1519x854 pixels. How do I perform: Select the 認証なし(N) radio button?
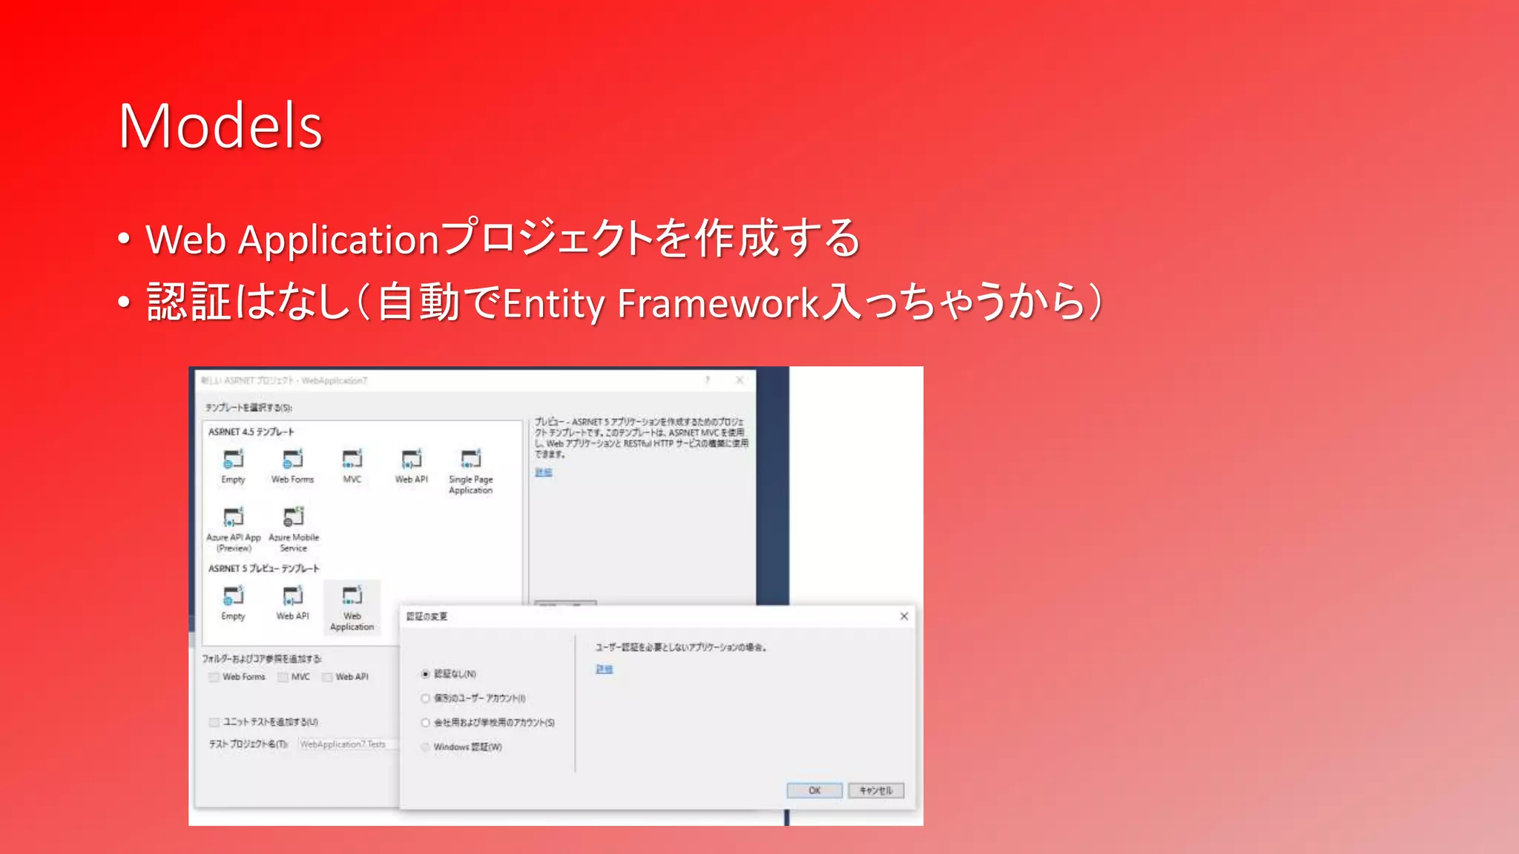click(426, 674)
